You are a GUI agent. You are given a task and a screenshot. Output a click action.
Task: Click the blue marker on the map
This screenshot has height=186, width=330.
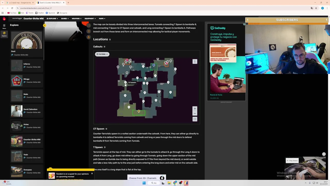pyautogui.click(x=154, y=65)
